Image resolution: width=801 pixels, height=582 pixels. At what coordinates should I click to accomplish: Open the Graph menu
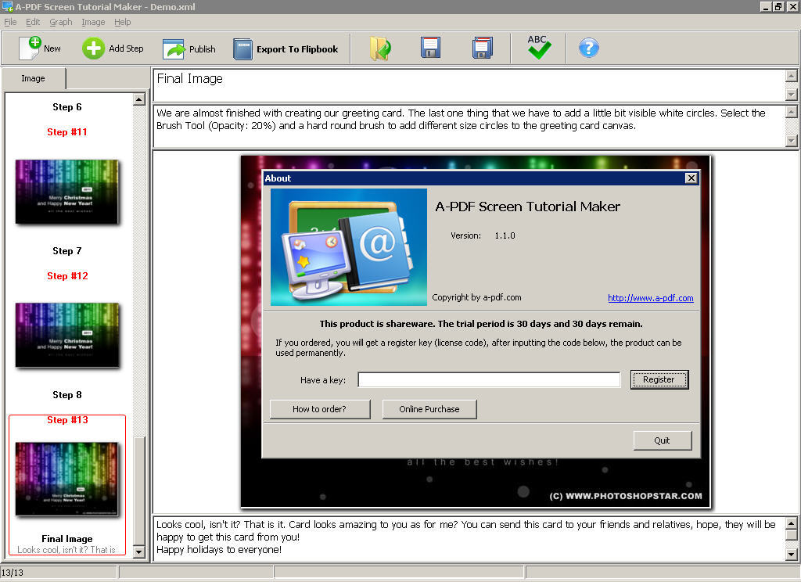pos(60,22)
